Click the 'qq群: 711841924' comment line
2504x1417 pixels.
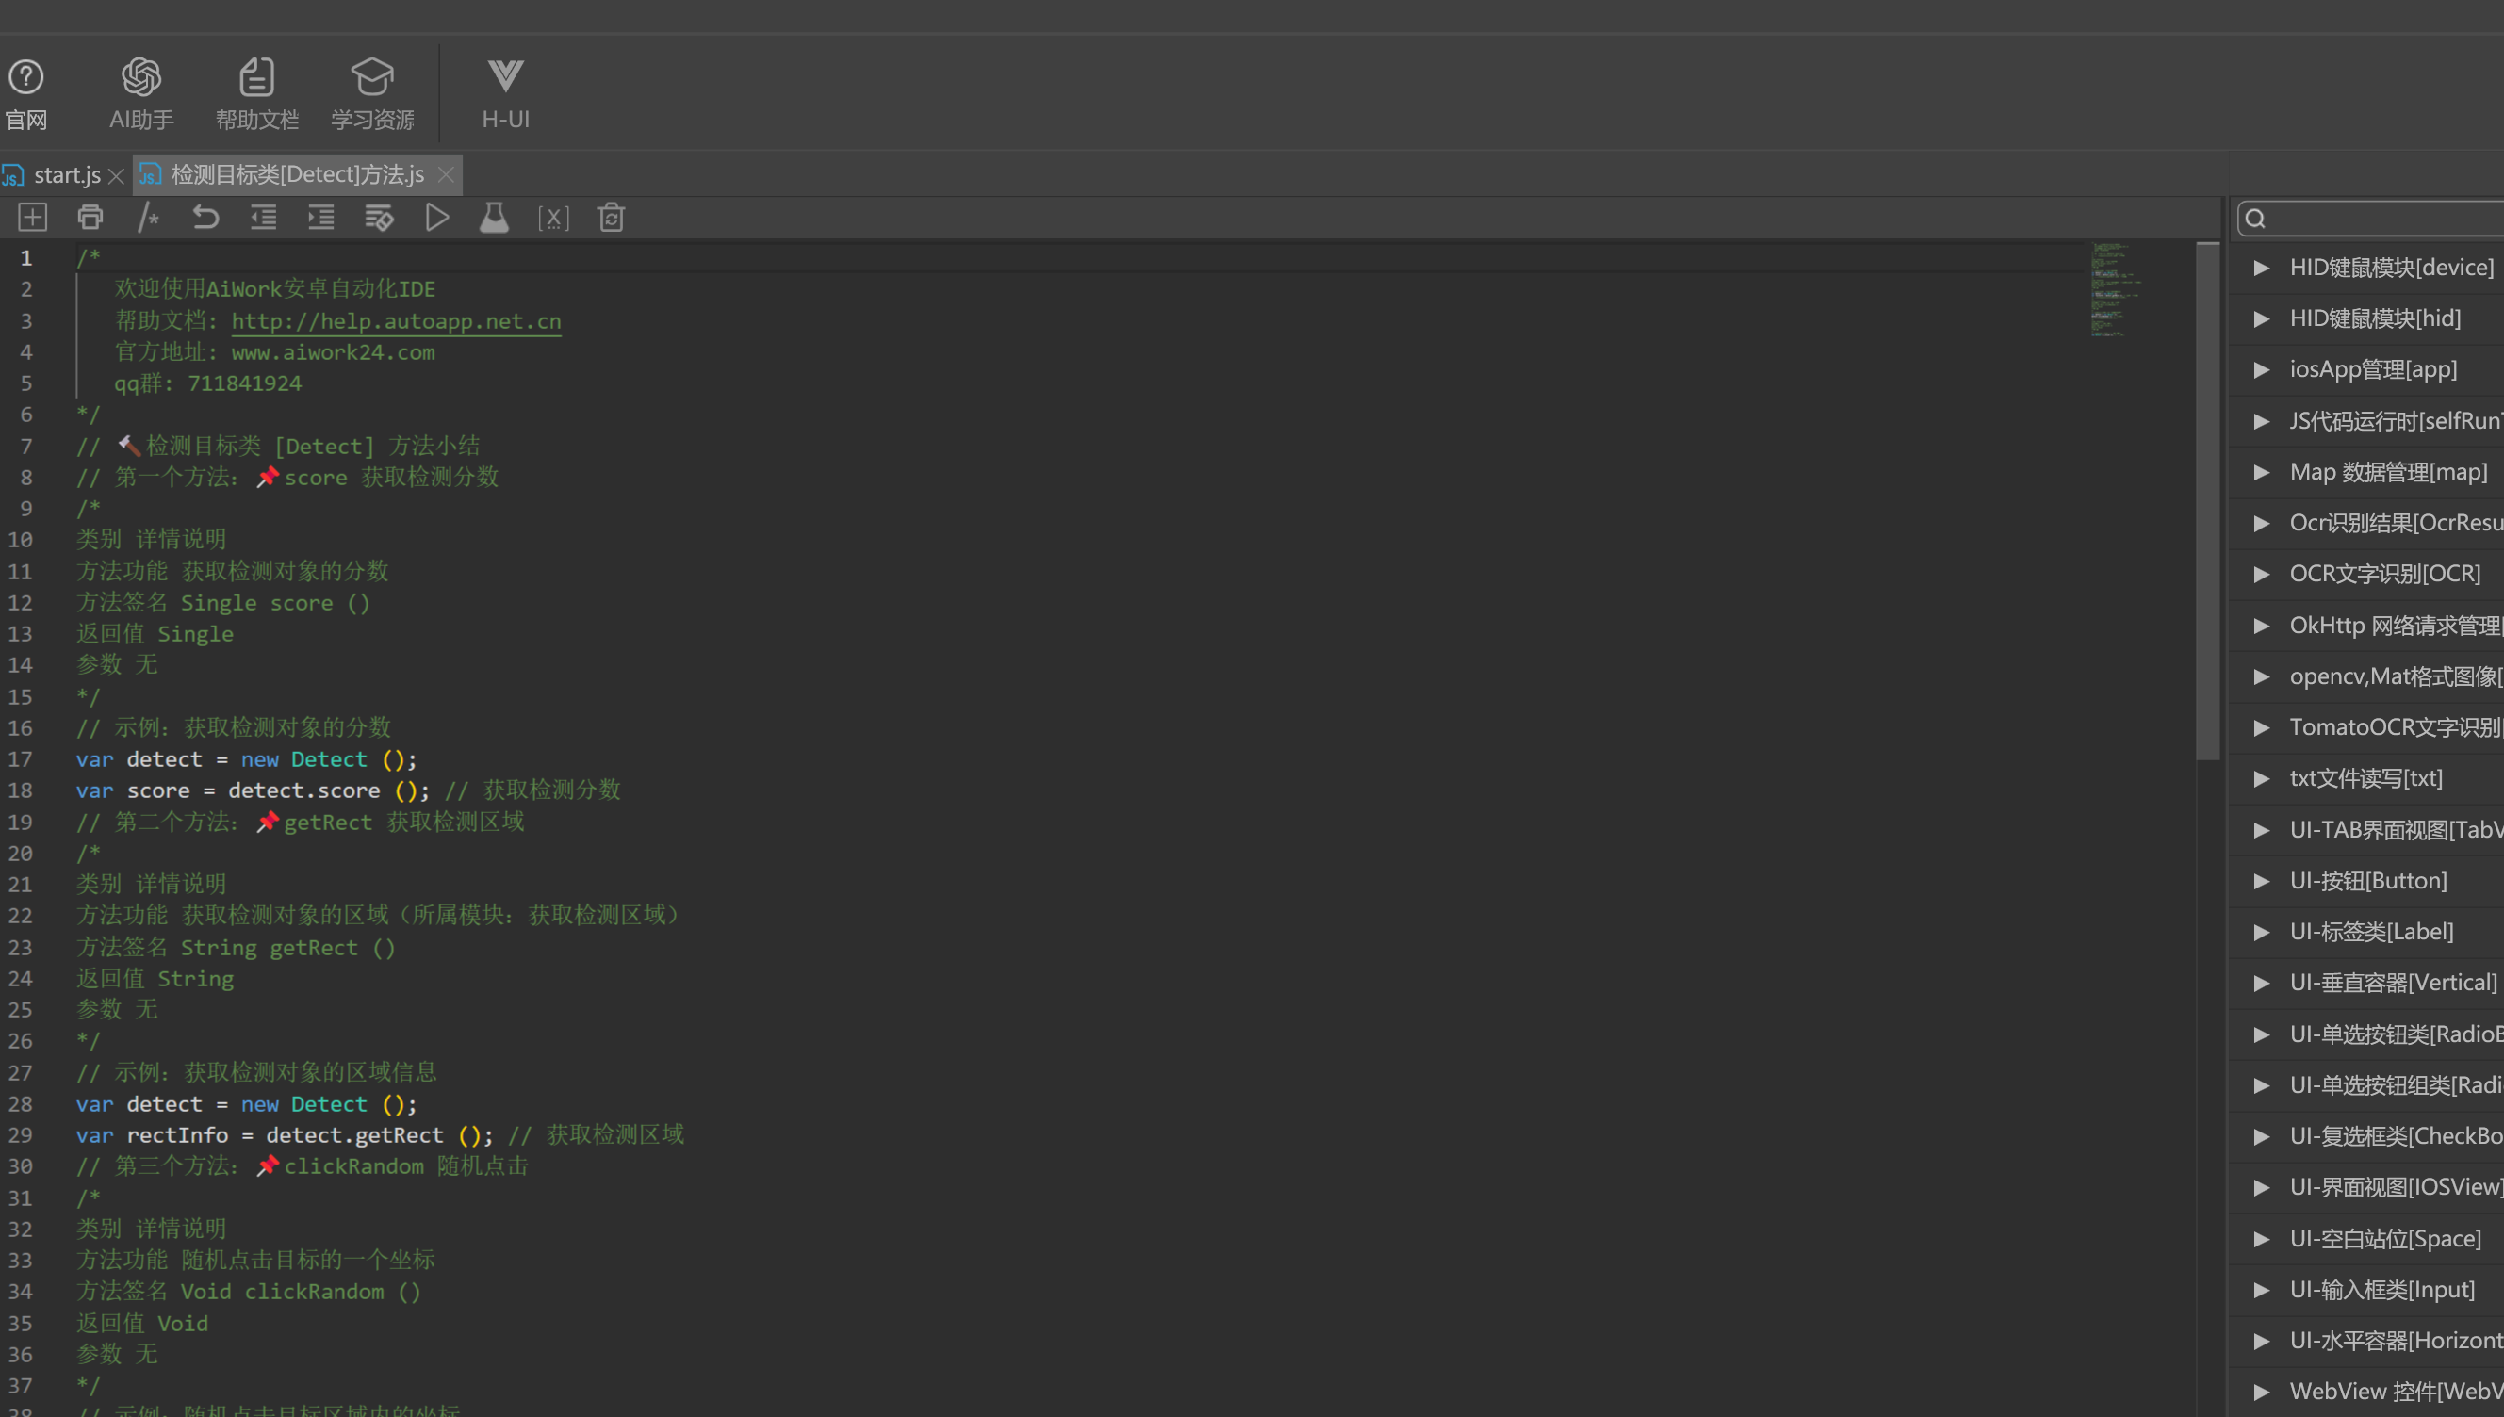coord(208,383)
